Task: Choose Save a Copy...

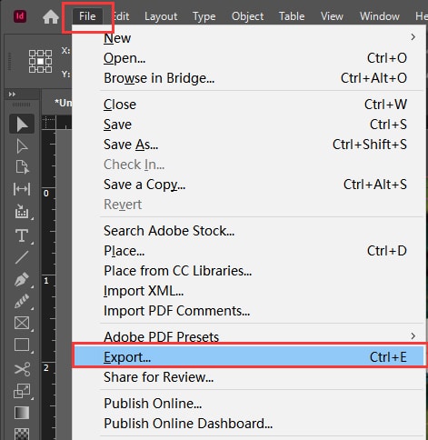Action: click(x=248, y=185)
